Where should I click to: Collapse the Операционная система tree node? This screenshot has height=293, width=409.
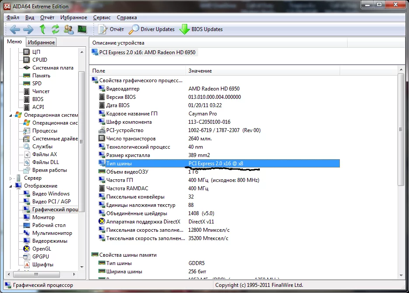click(10, 115)
